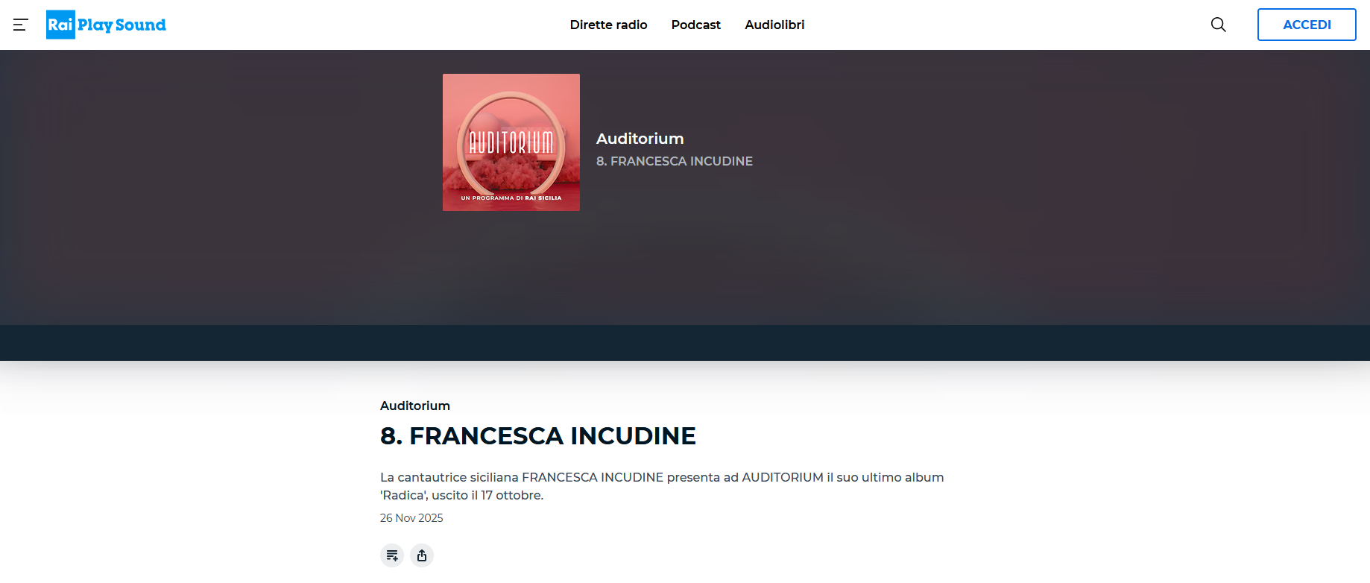1370x583 pixels.
Task: Share this episode via share icon
Action: tap(422, 555)
